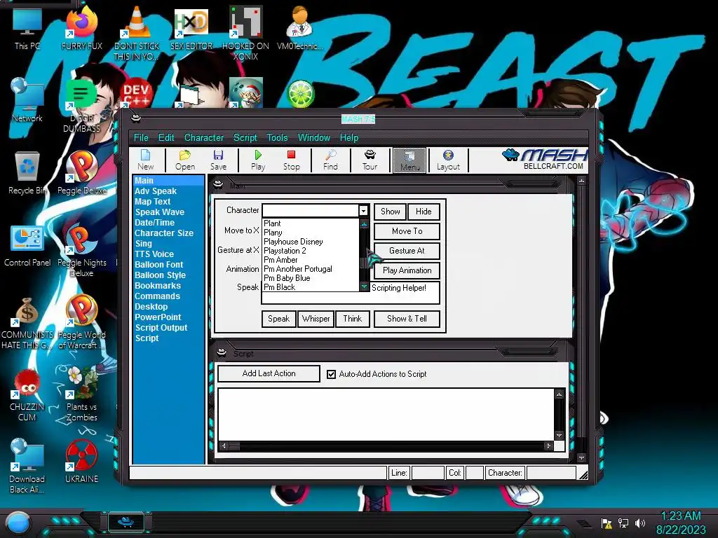Click the Add Last Action button

pos(269,373)
